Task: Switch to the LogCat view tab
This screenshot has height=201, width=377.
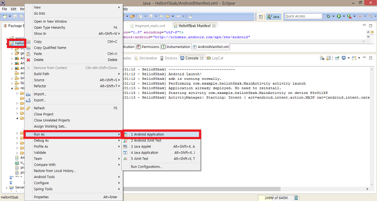Action: (215, 58)
